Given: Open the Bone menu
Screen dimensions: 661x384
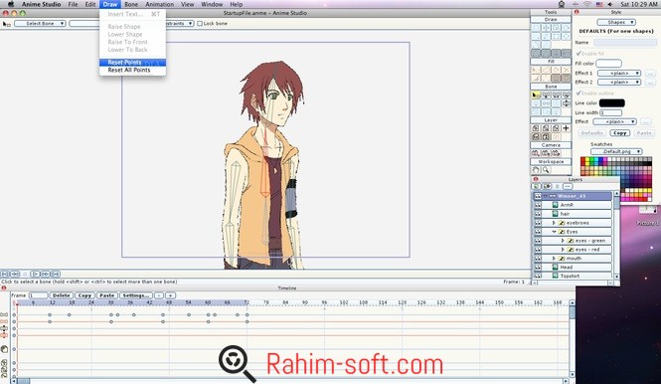Looking at the screenshot, I should click(131, 4).
